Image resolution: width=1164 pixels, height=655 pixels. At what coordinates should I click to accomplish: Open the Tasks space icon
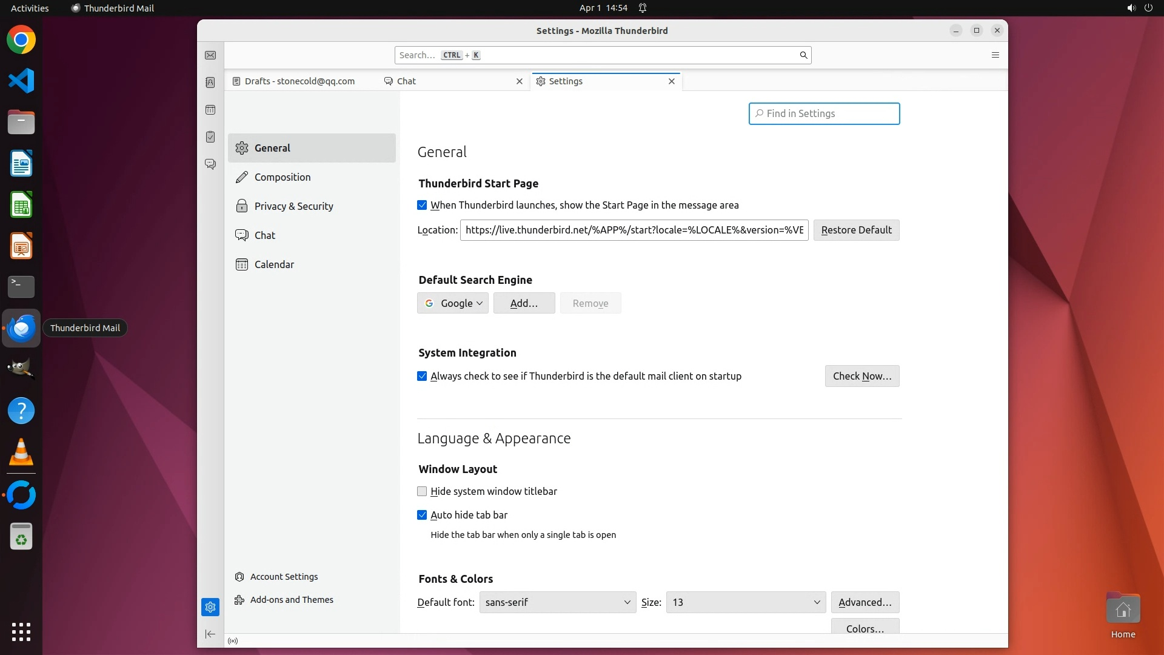pos(210,137)
